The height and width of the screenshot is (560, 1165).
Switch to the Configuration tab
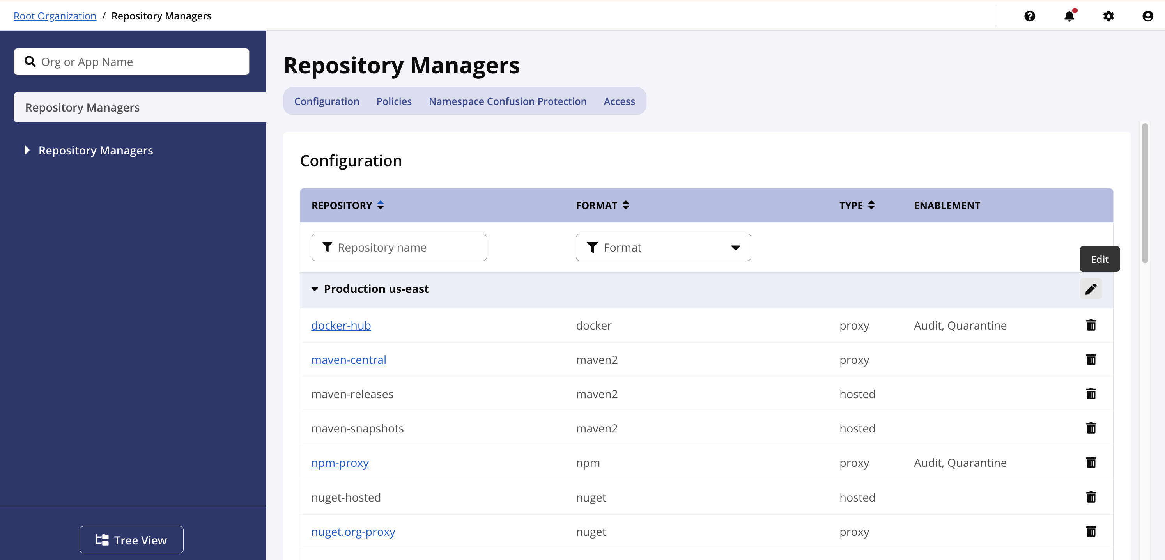(326, 101)
